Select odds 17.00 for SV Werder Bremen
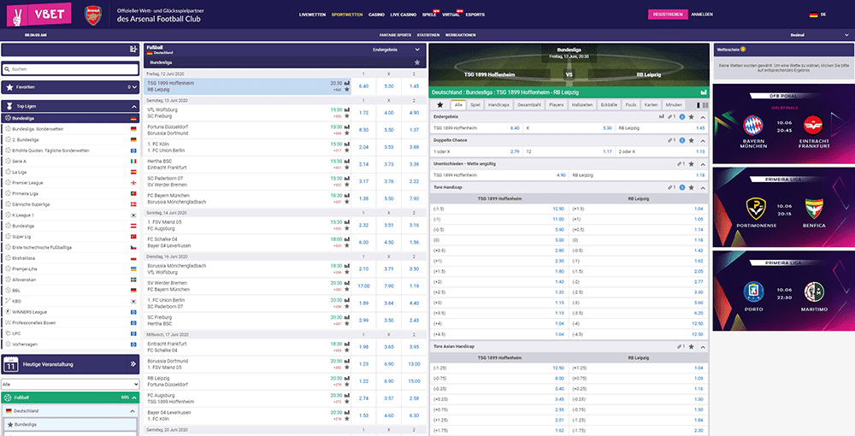The width and height of the screenshot is (855, 436). 363,286
